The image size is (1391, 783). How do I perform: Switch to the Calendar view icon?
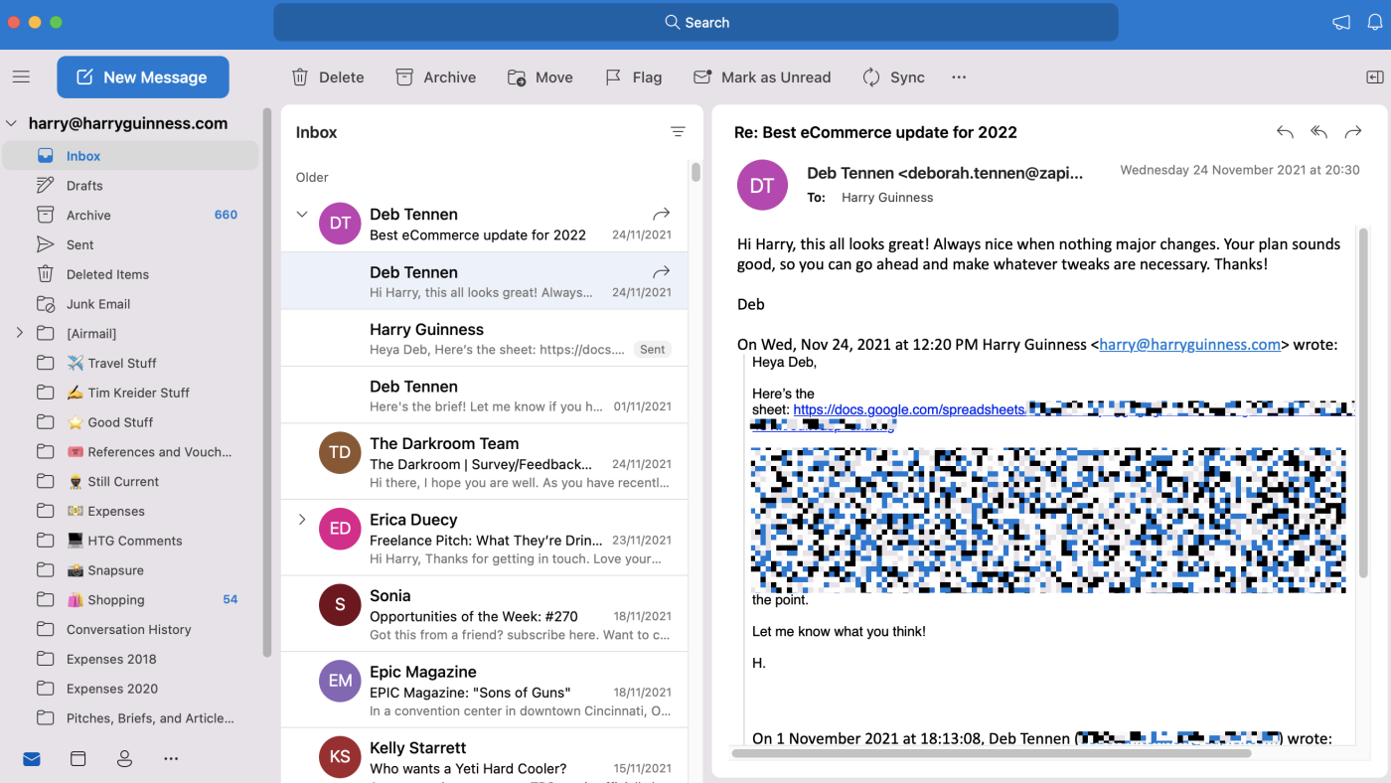coord(78,759)
